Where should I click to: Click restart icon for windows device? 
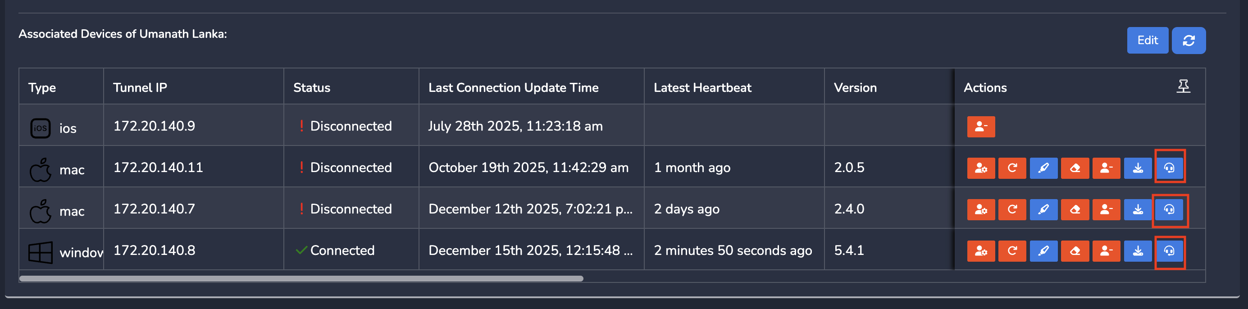(x=1011, y=251)
